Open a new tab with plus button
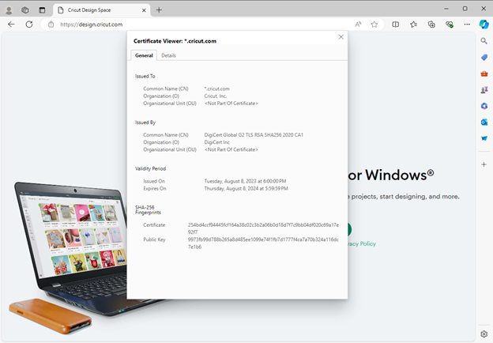This screenshot has width=493, height=343. [159, 10]
